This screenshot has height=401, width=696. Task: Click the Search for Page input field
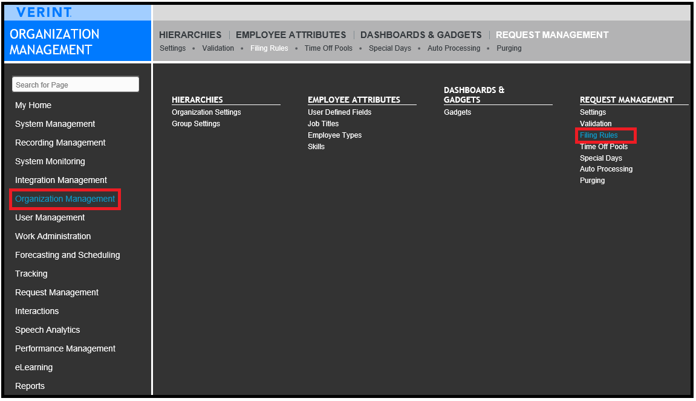click(76, 85)
